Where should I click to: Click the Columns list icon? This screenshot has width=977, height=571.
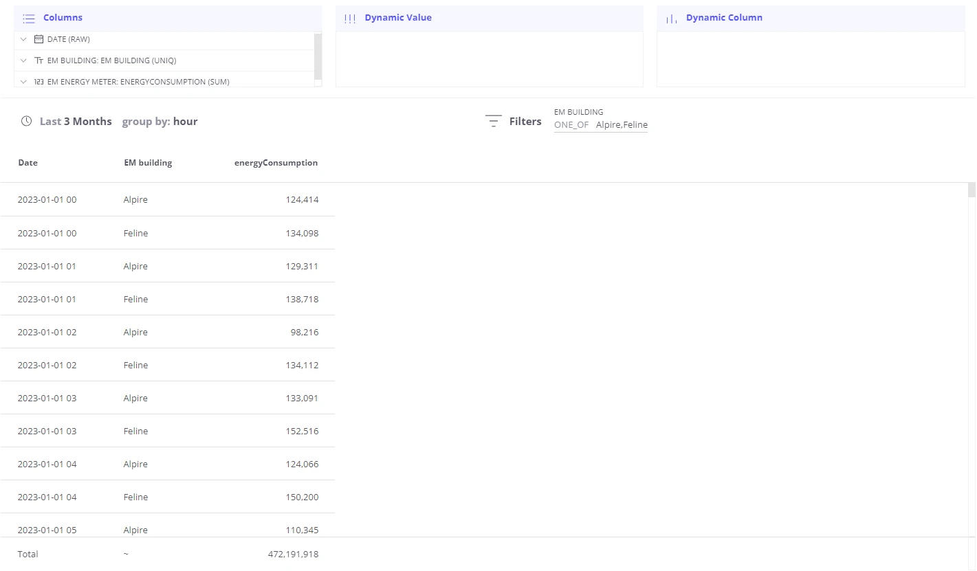tap(29, 19)
